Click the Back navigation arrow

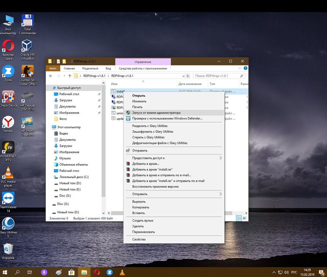point(51,76)
